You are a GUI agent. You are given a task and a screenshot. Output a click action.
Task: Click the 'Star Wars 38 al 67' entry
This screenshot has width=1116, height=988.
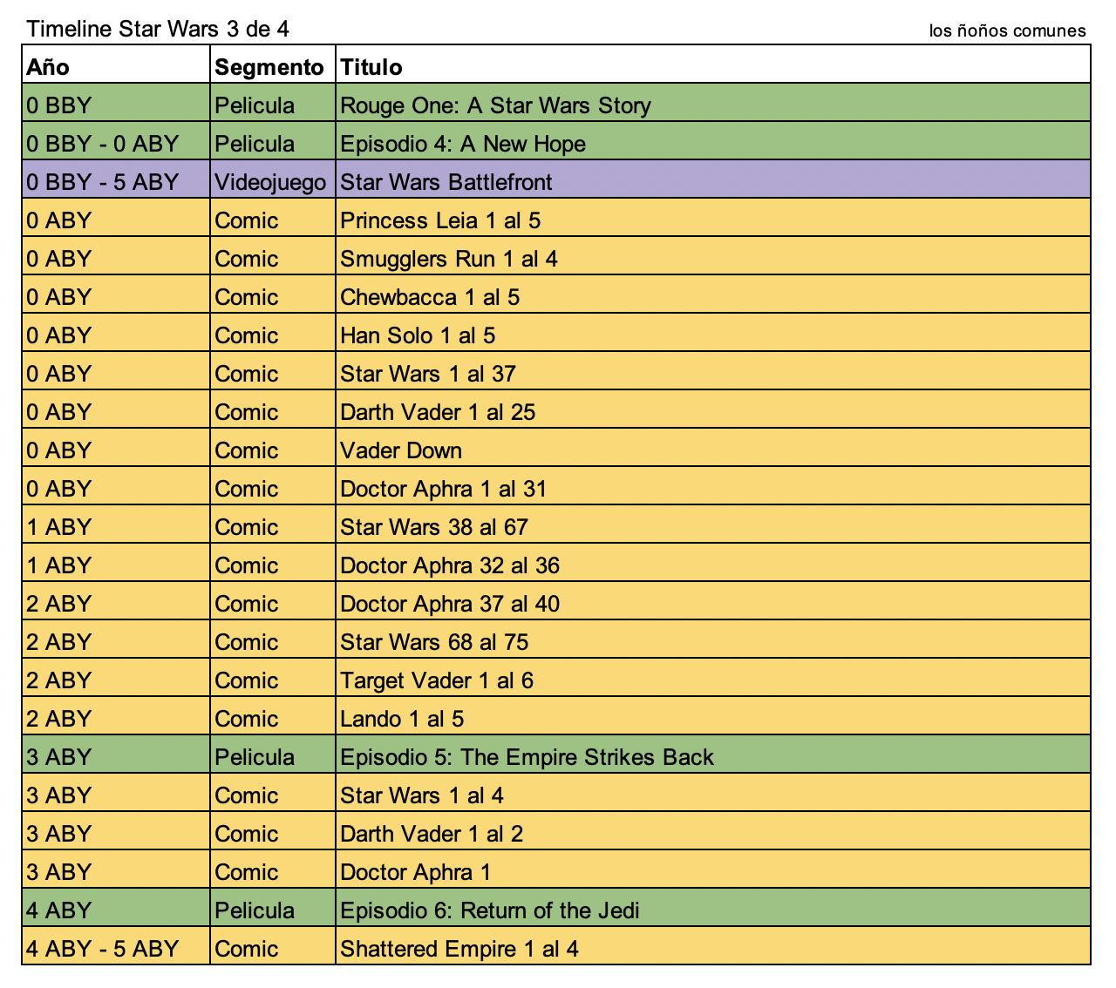(434, 527)
